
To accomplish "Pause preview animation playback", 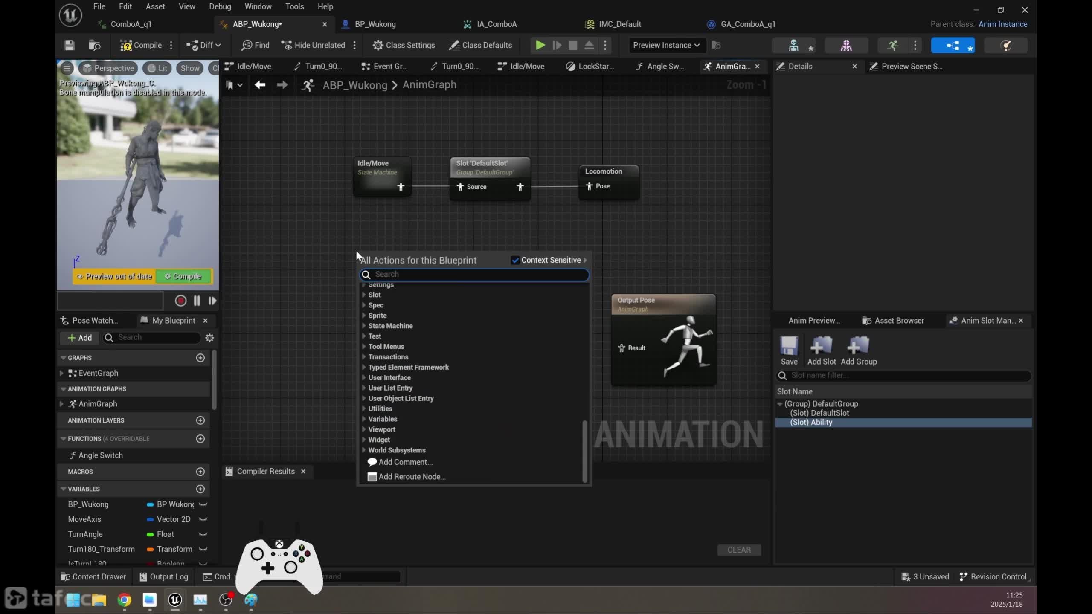I will pos(197,301).
